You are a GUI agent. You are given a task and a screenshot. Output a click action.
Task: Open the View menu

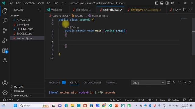(x=41, y=3)
